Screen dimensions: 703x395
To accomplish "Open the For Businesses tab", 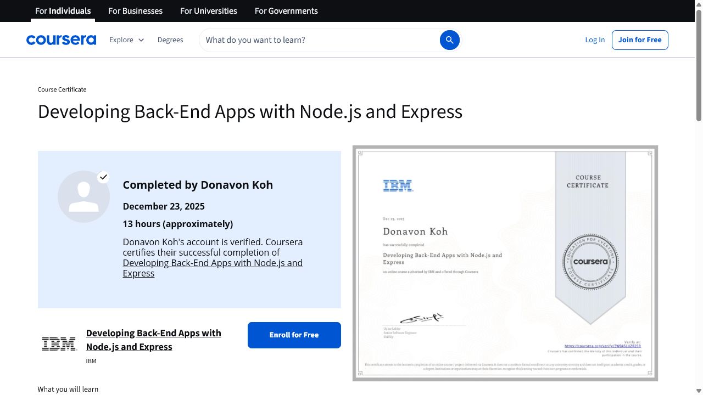I will point(135,11).
